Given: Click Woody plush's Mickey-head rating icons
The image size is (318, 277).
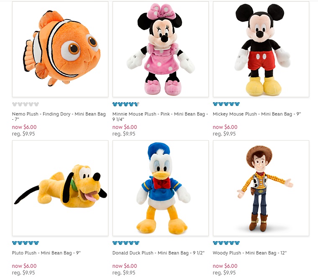Looking at the screenshot, I should pos(226,243).
